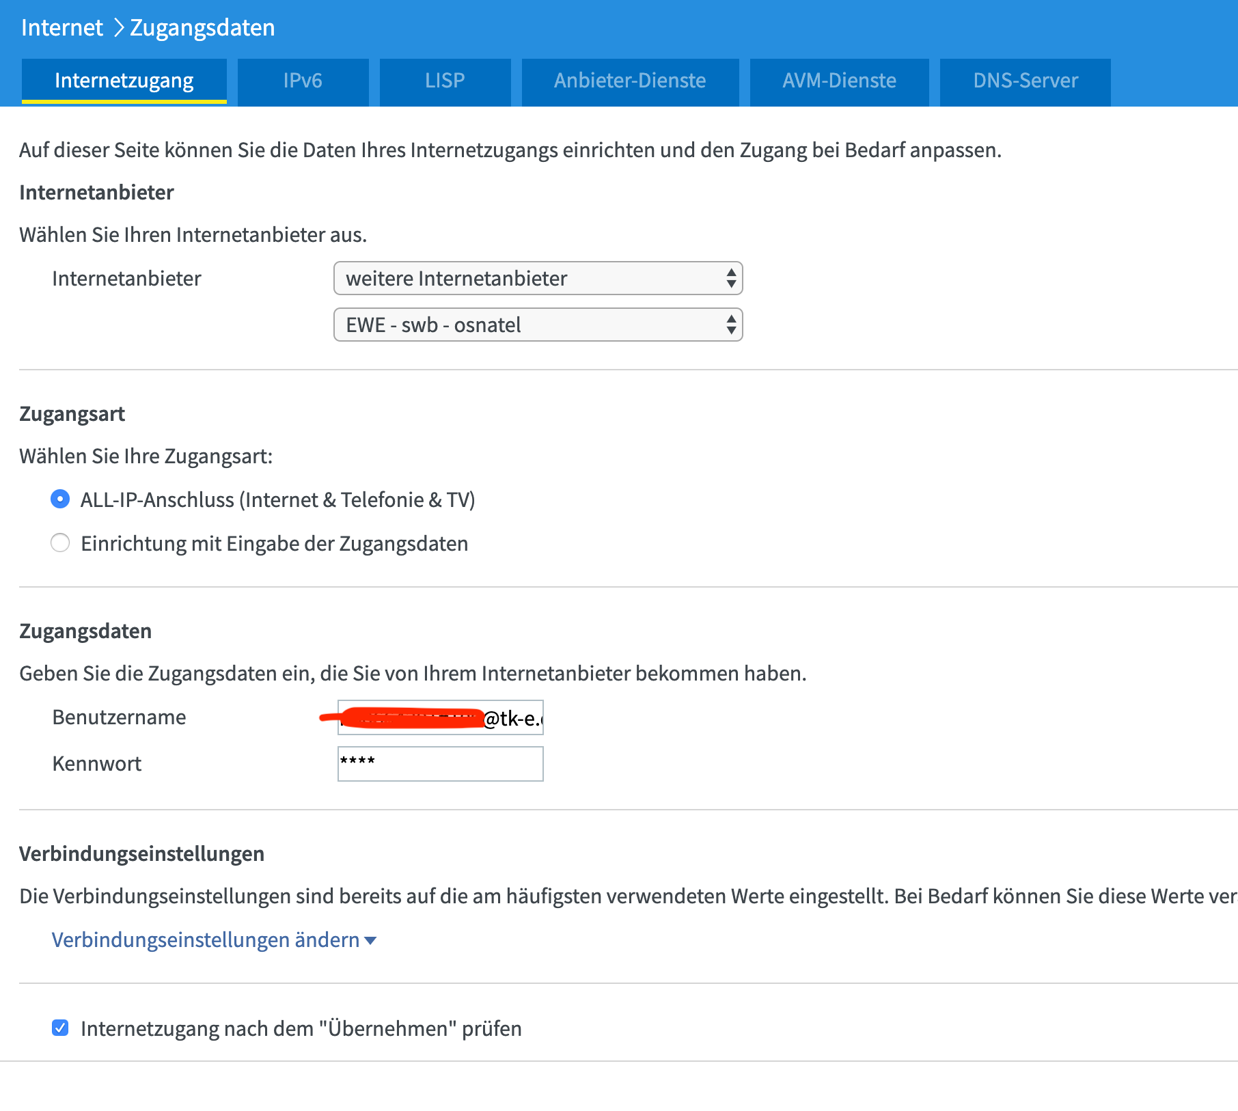Switch to the IPv6 tab
This screenshot has height=1111, width=1238.
(303, 81)
